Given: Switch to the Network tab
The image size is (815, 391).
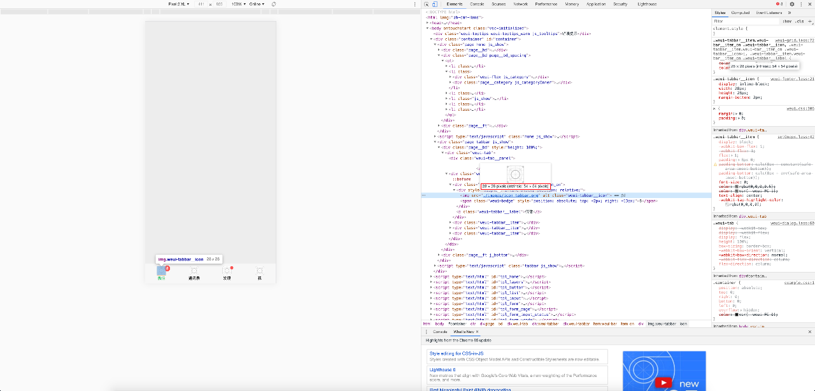Looking at the screenshot, I should [521, 4].
